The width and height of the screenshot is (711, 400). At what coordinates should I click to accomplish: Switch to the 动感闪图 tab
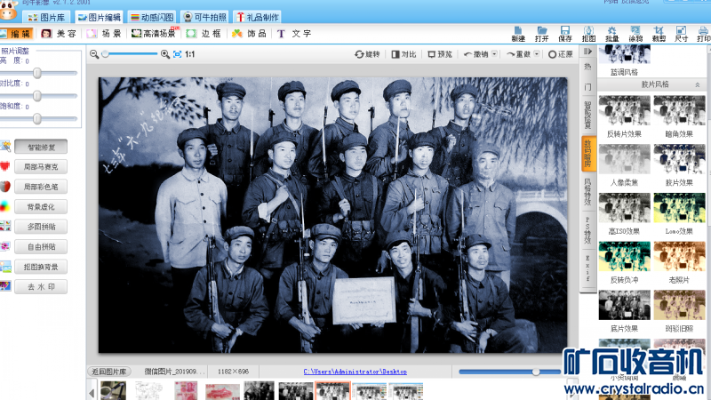tap(152, 17)
